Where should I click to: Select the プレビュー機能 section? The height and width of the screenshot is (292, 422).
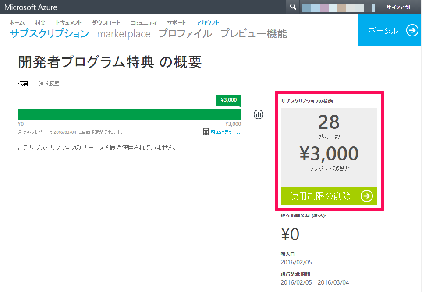[254, 34]
